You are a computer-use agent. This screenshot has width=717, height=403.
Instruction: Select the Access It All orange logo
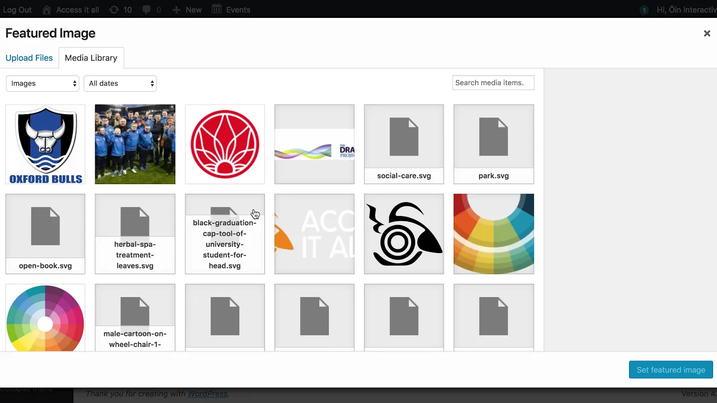[x=314, y=234]
